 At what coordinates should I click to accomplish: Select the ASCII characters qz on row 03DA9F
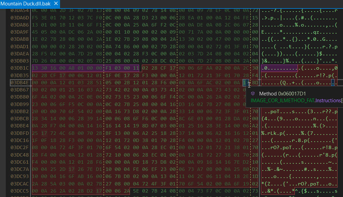click(316, 32)
